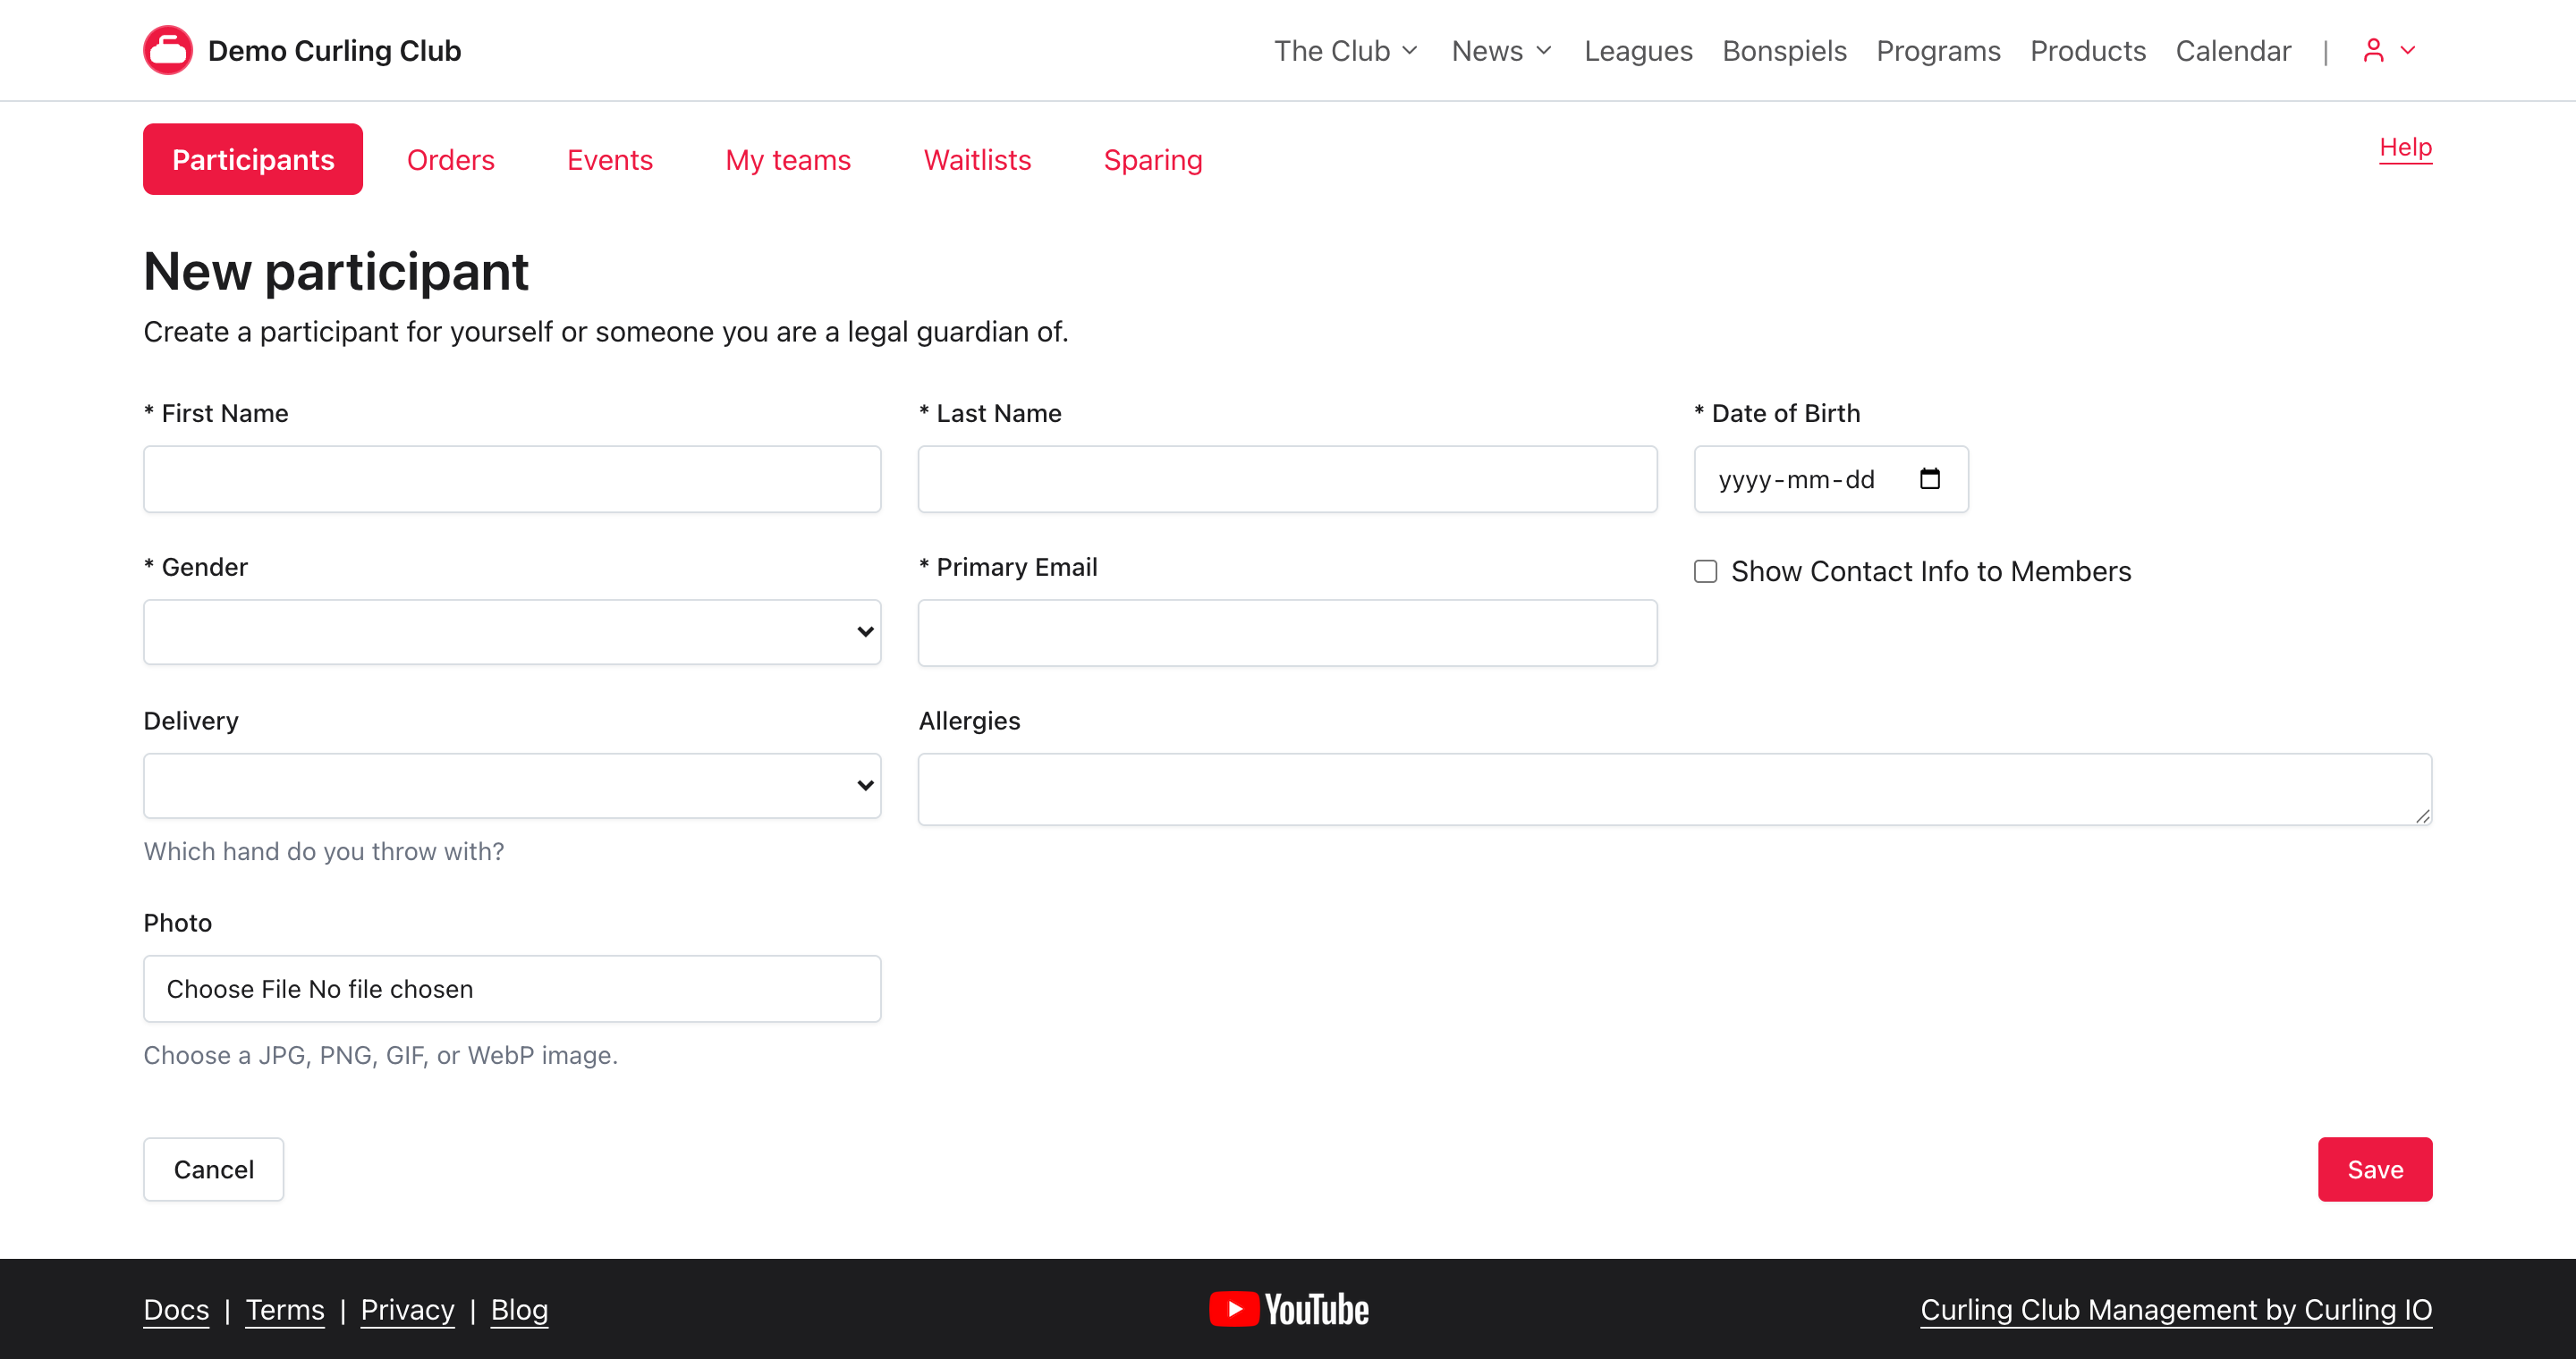Open the Docs footer link
Screen dimensions: 2576x1359
tap(176, 1309)
